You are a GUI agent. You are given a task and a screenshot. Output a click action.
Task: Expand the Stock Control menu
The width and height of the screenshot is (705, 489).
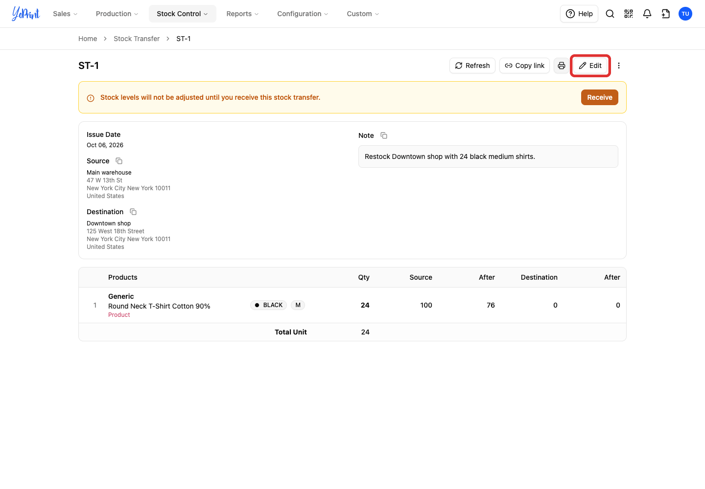pos(182,14)
